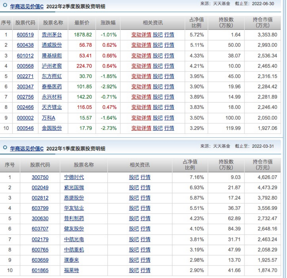The image size is (287, 278).
Task: Open 行情 for 万科A row
Action: click(169, 118)
